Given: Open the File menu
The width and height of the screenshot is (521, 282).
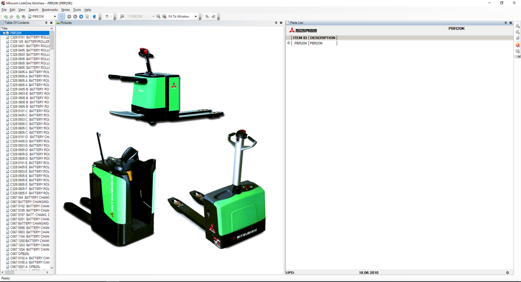Looking at the screenshot, I should (4, 10).
